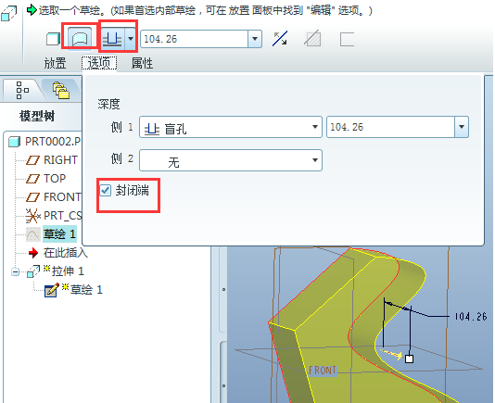Click the Side 1 depth value field
Screen dimensions: 495x403
(391, 127)
